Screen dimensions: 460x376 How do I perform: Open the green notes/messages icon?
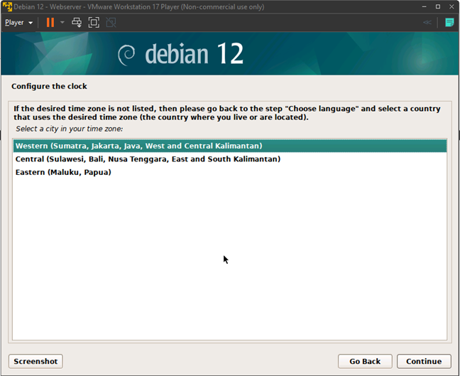[x=449, y=22]
